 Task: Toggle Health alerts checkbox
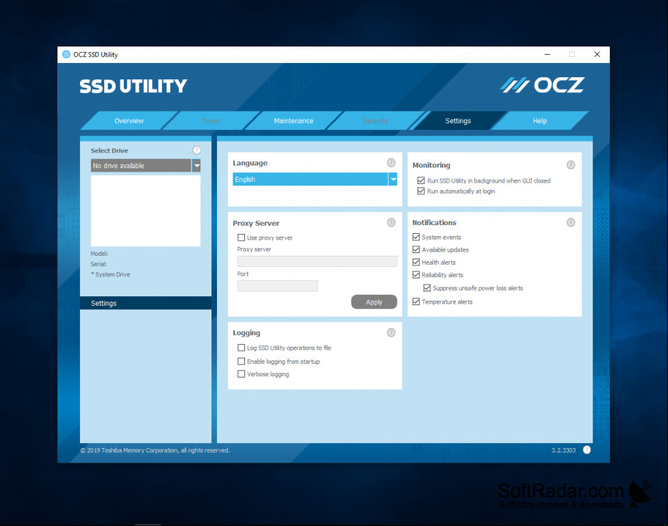coord(416,263)
